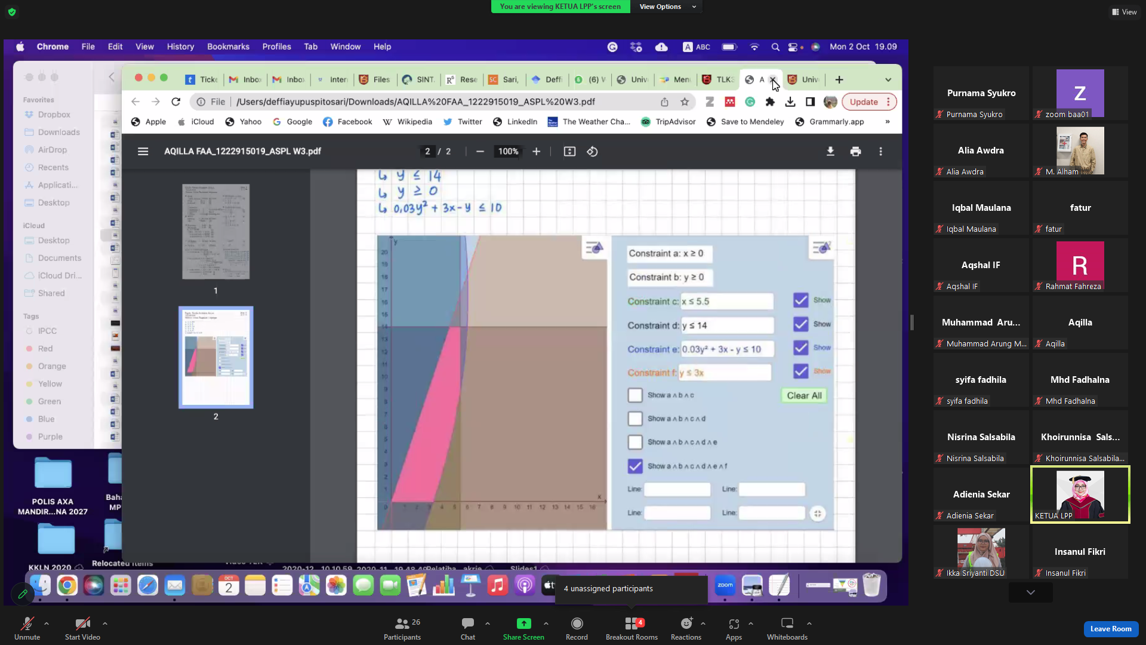Click the Leave Room button
Viewport: 1146px width, 645px height.
pos(1111,629)
